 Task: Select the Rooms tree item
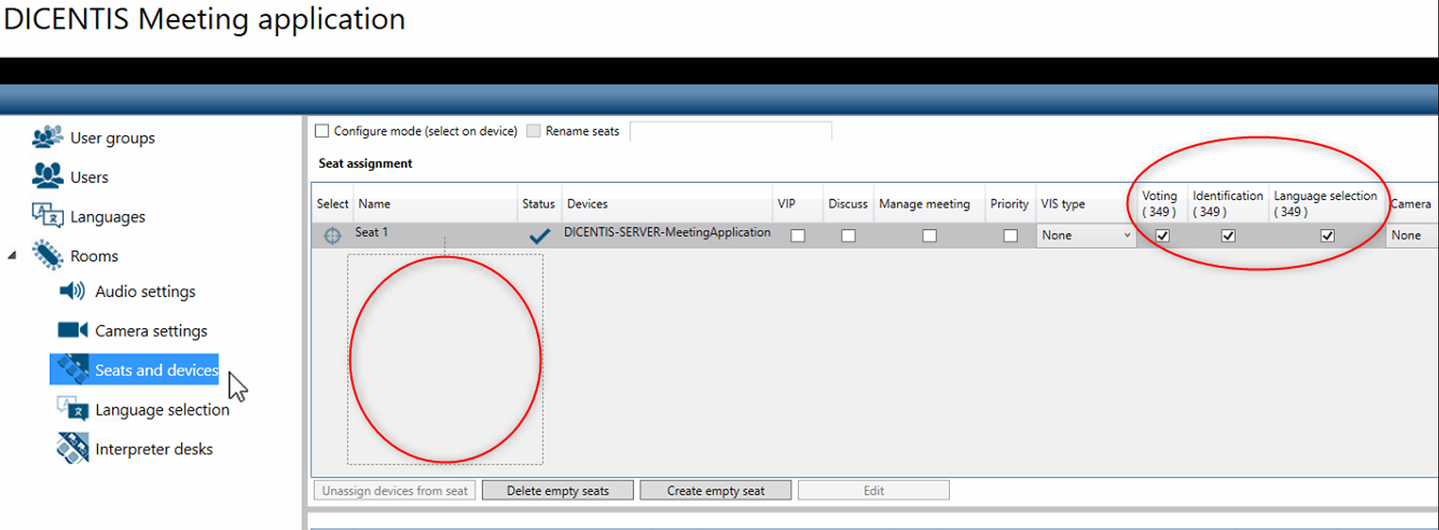94,256
